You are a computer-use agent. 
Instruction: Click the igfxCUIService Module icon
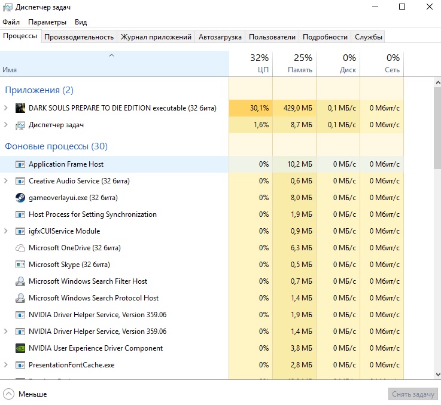(x=20, y=231)
